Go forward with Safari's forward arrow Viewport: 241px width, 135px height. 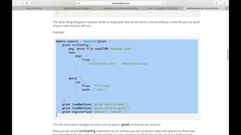point(20,3)
